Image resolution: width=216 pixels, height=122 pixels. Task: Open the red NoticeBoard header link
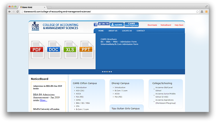click(x=166, y=25)
